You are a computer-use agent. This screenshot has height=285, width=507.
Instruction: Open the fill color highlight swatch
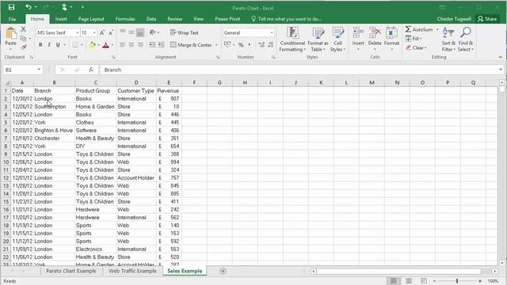[x=92, y=45]
